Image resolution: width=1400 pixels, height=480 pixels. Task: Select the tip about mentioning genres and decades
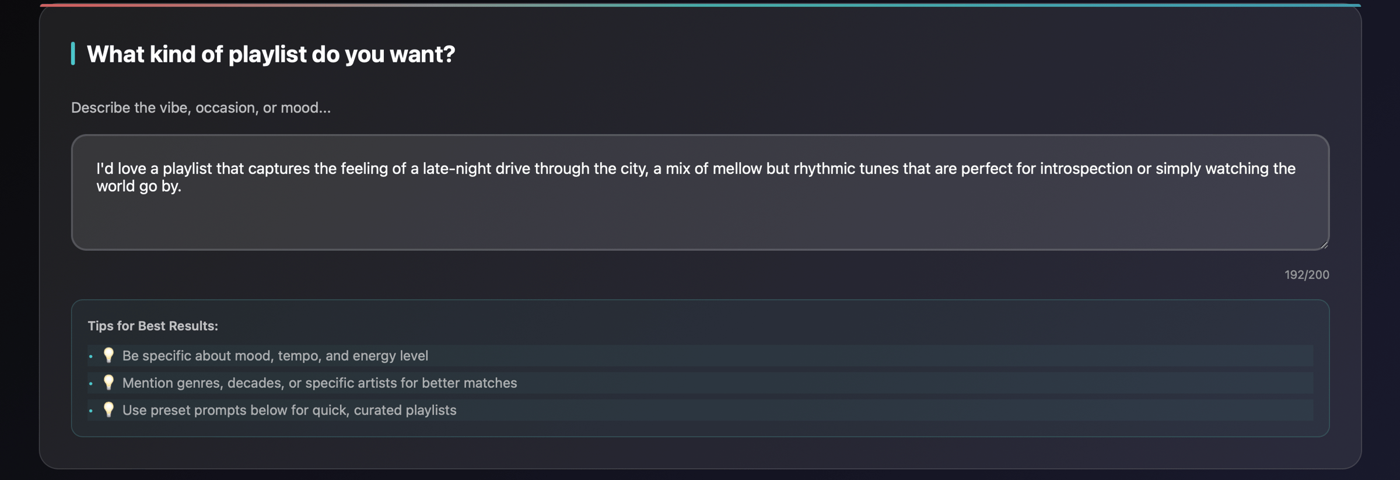(x=319, y=383)
